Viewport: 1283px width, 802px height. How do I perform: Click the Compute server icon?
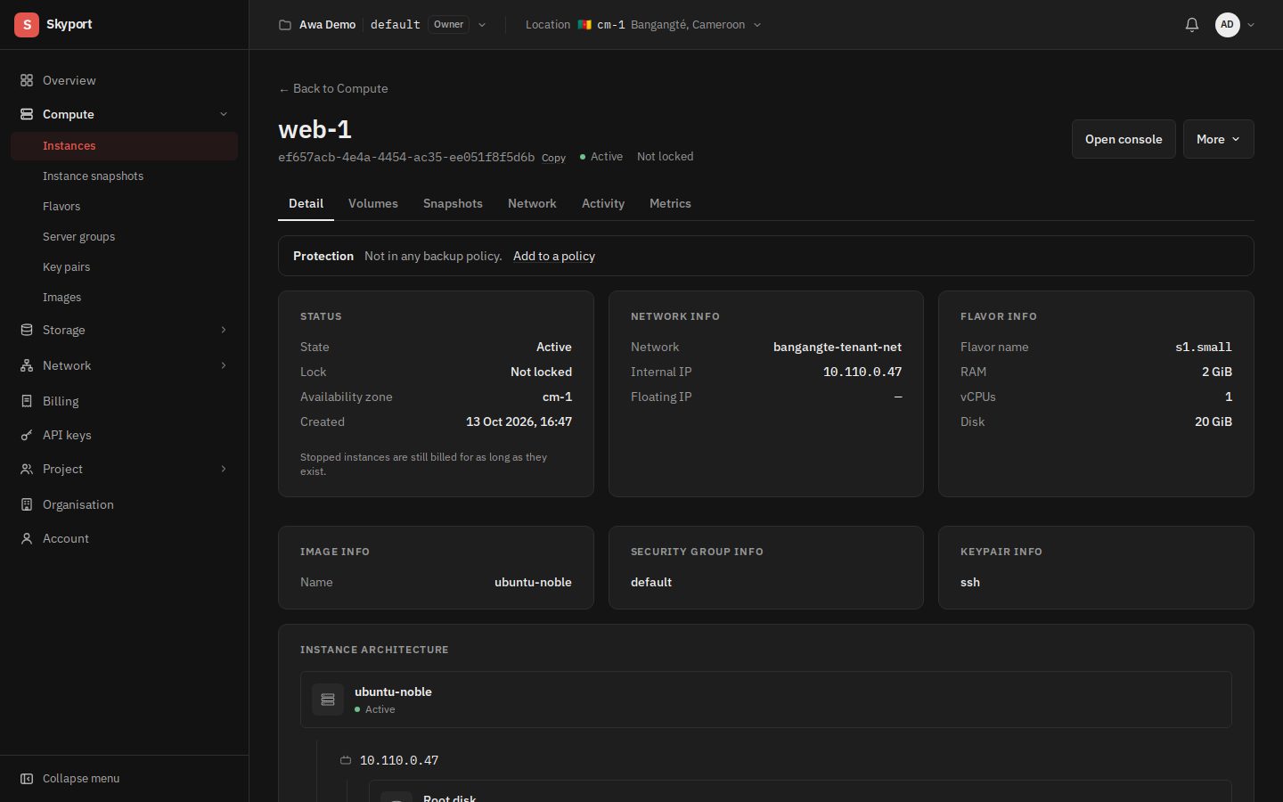[x=27, y=114]
